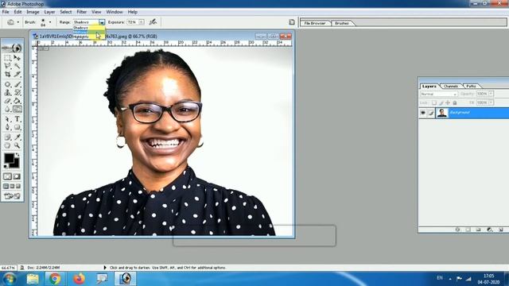Select the Blur tool
The width and height of the screenshot is (509, 286).
(x=7, y=110)
